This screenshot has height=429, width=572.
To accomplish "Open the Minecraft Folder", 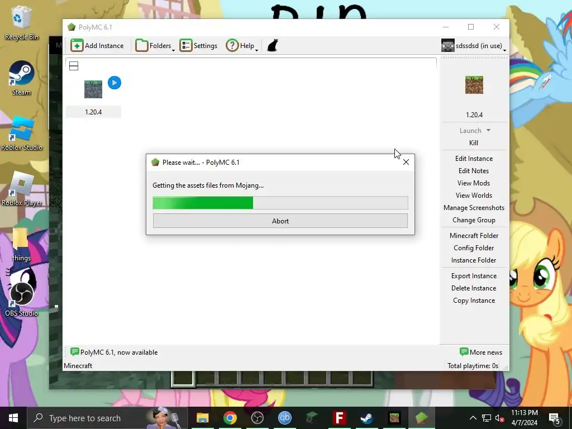I will (x=474, y=236).
